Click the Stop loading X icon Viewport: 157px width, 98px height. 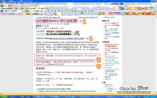click(12, 6)
